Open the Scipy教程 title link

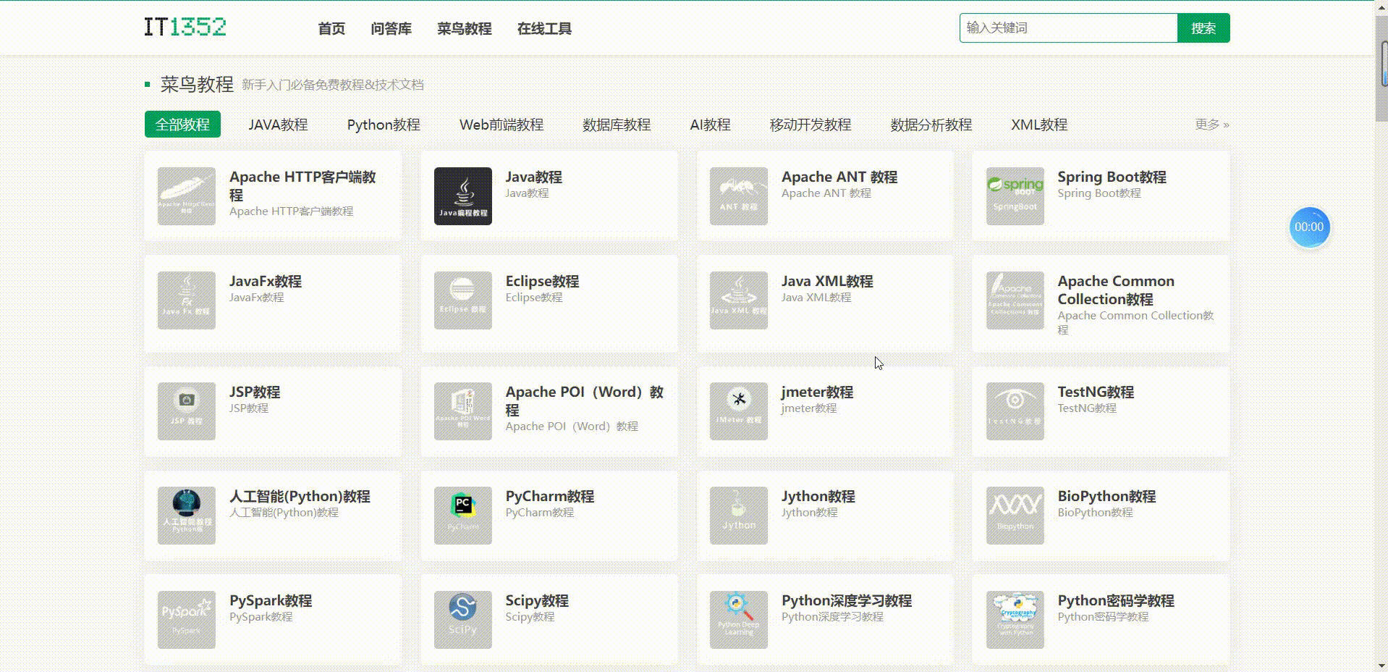537,600
